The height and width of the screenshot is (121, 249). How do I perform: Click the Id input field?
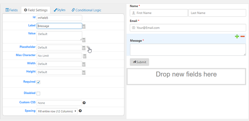pyautogui.click(x=59, y=18)
